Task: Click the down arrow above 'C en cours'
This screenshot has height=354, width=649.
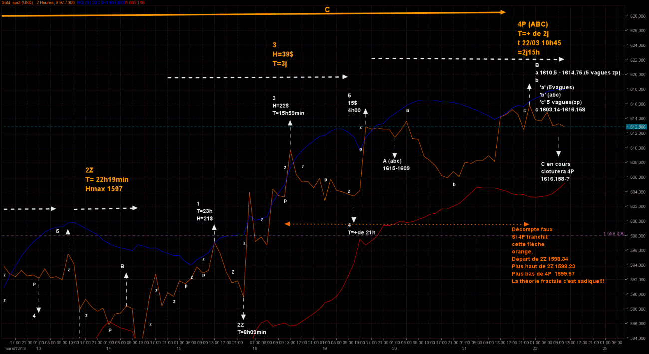Action: (558, 147)
